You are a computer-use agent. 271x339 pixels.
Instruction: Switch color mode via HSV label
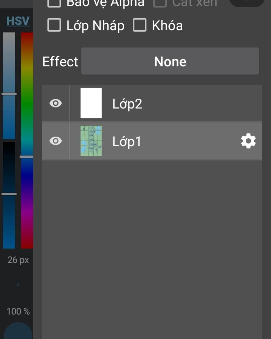click(18, 21)
